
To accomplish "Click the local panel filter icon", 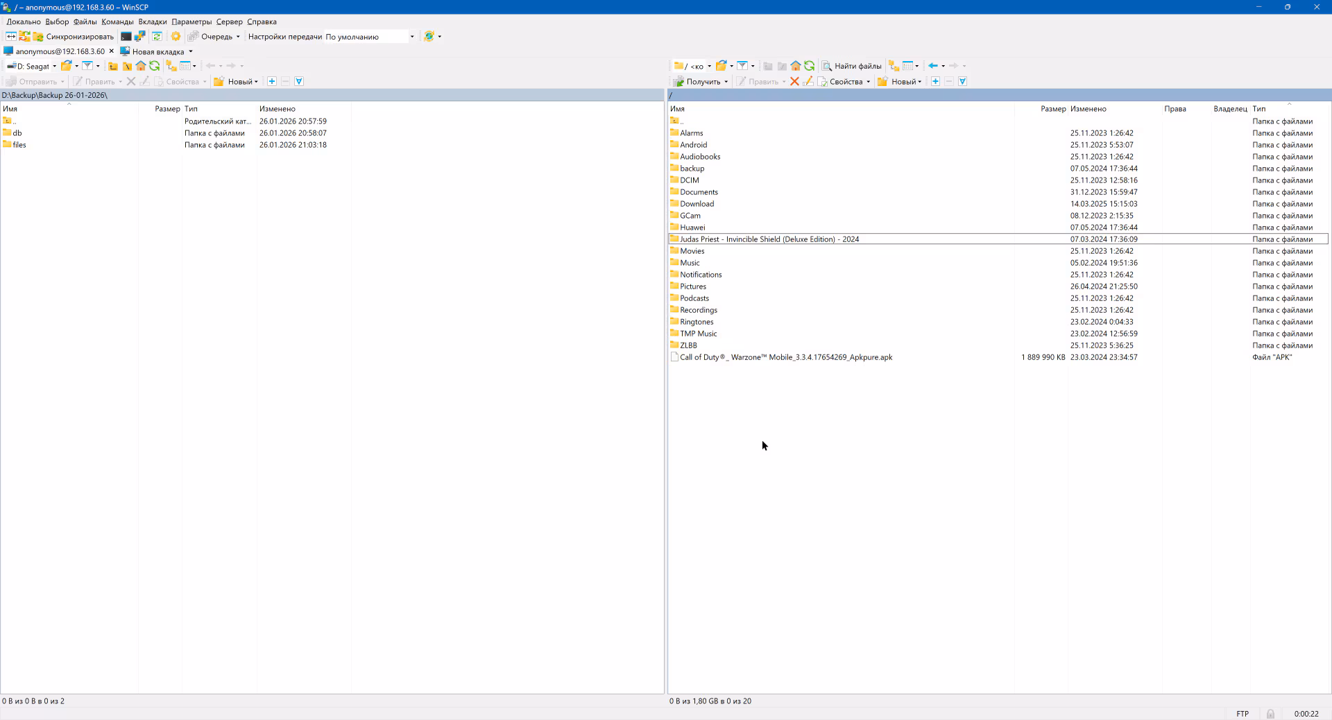I will click(87, 66).
